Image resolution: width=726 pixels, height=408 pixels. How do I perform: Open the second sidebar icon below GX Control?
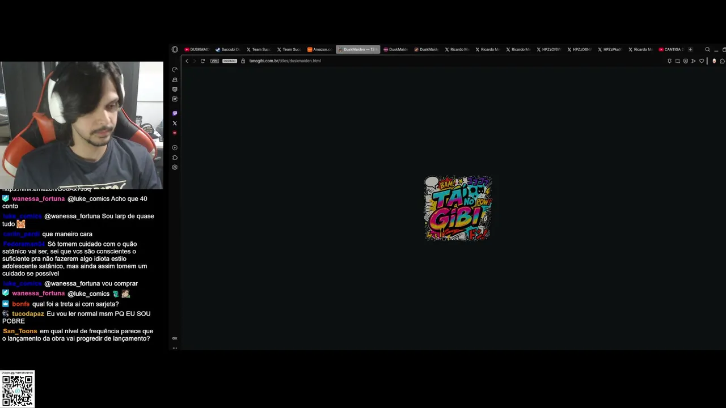[175, 79]
